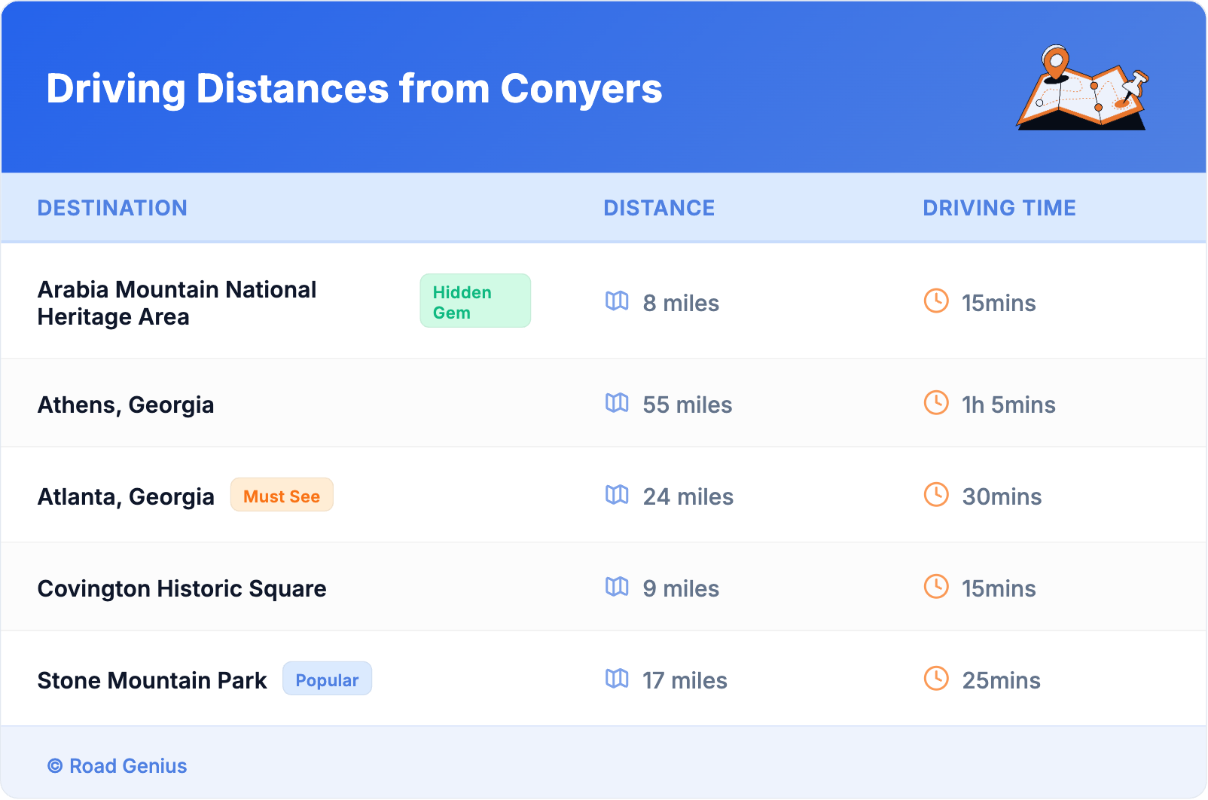Open the Athens, Georgia destination
Screen dimensions: 1208x800
pos(126,405)
